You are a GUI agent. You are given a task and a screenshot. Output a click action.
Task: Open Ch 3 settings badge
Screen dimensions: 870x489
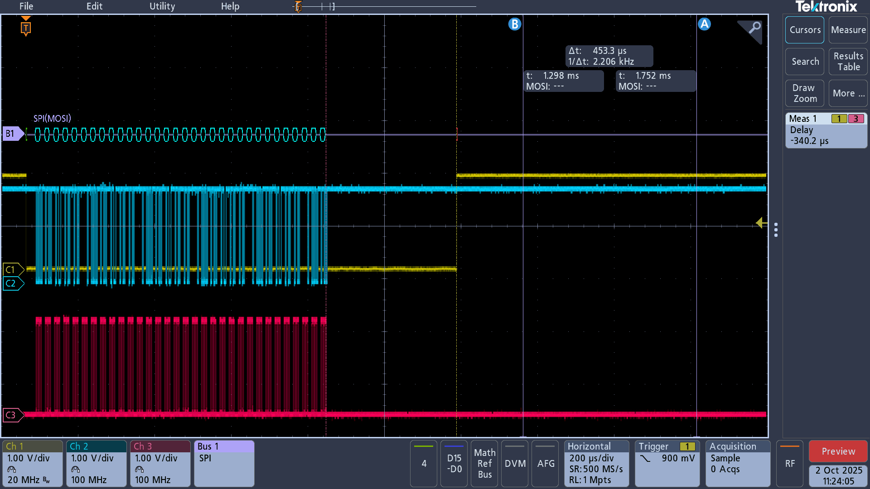point(160,463)
